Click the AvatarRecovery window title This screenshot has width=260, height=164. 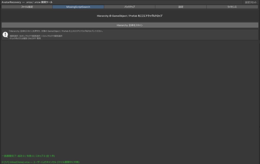pyautogui.click(x=27, y=2)
